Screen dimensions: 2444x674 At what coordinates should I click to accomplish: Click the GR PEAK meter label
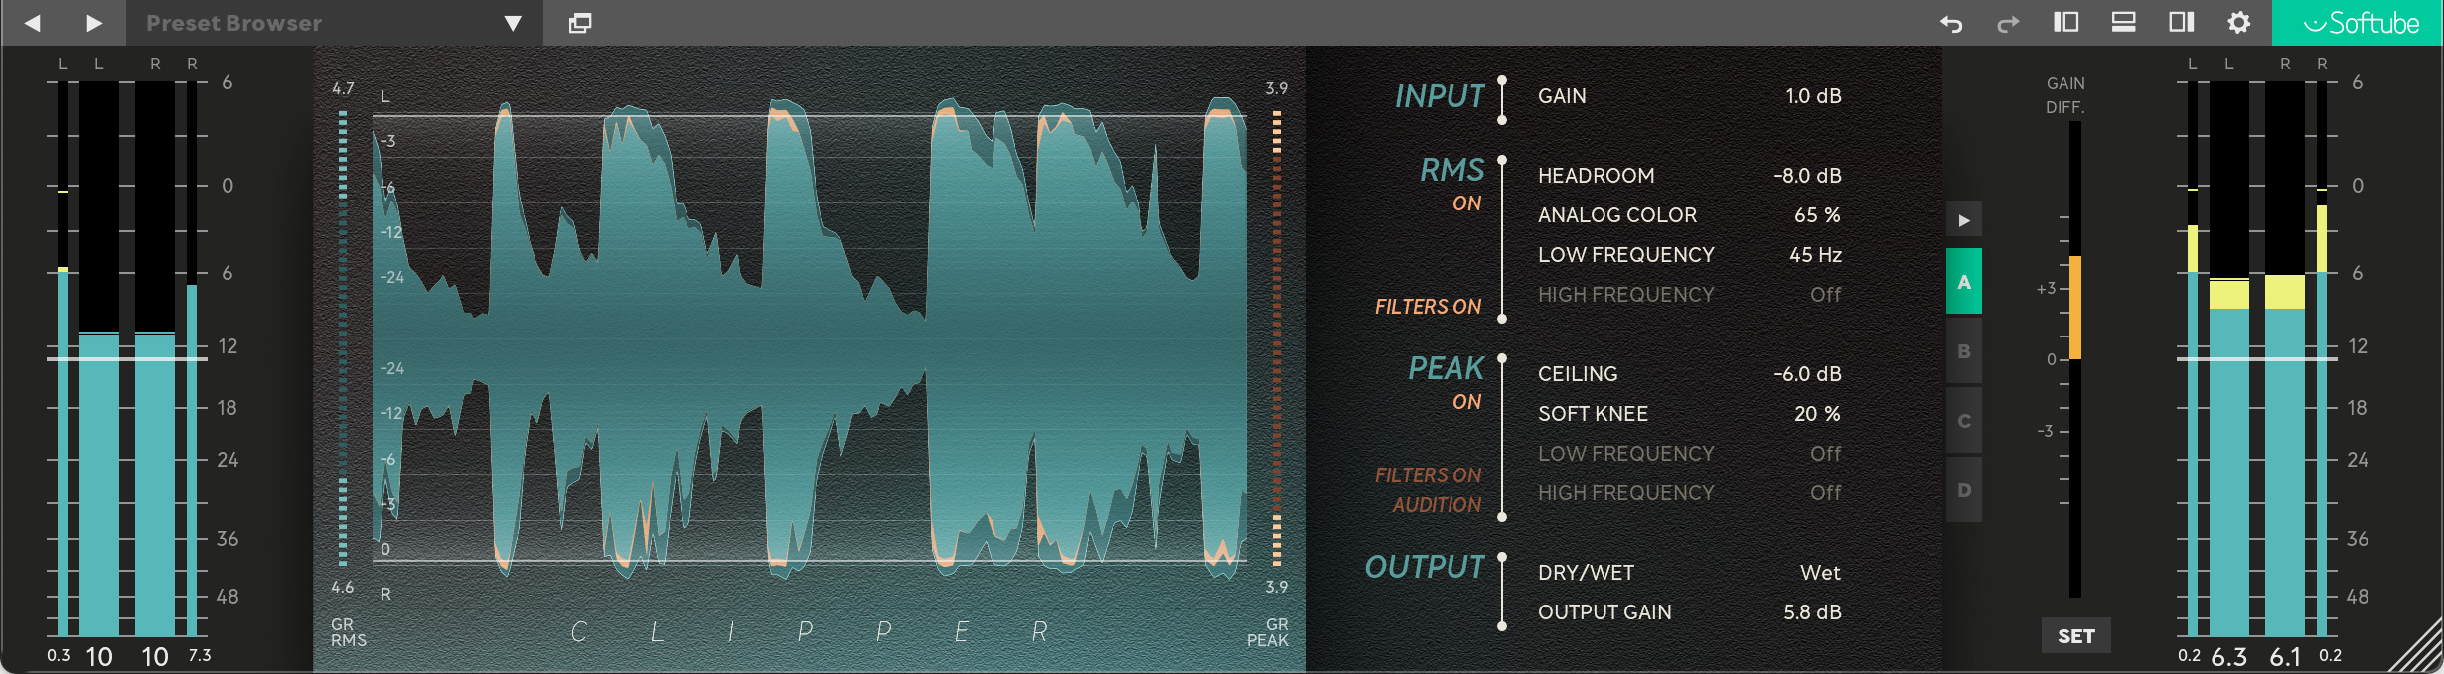(x=1268, y=632)
